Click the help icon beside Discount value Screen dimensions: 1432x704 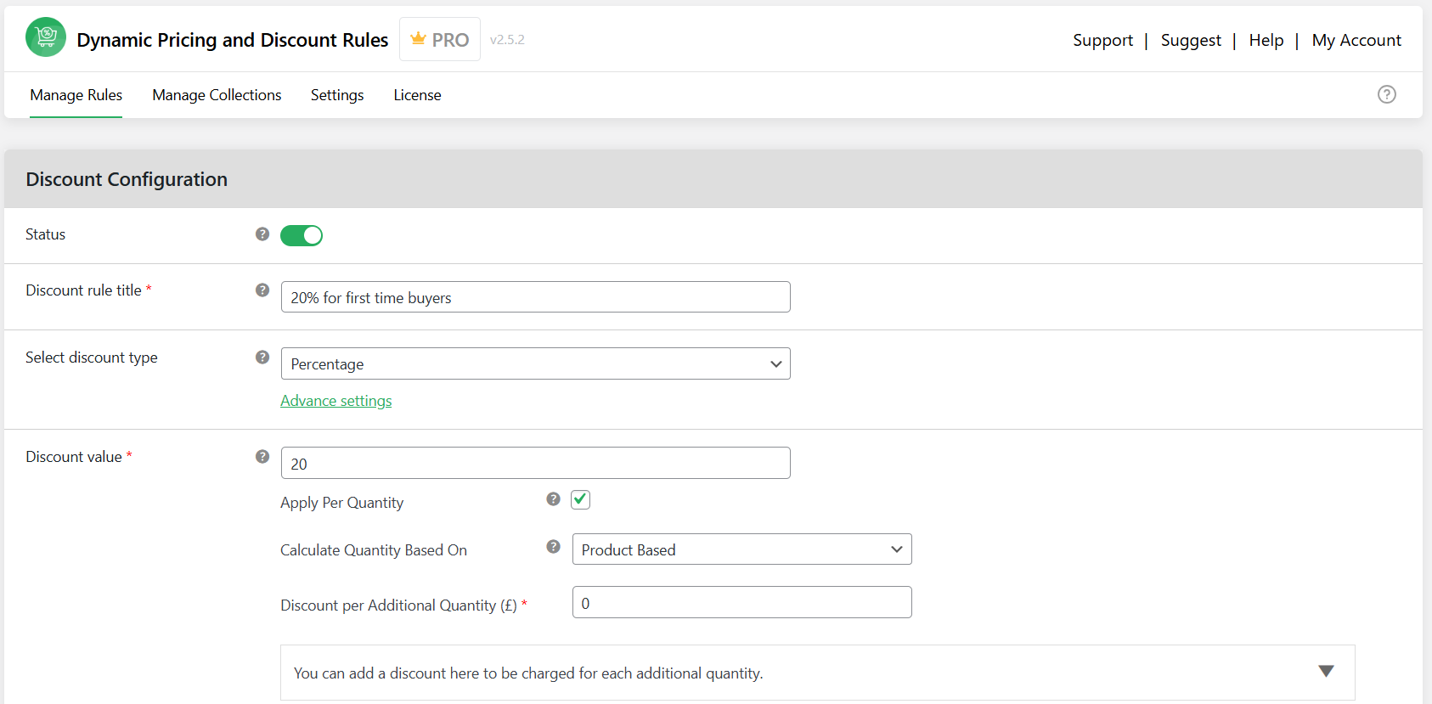(262, 456)
